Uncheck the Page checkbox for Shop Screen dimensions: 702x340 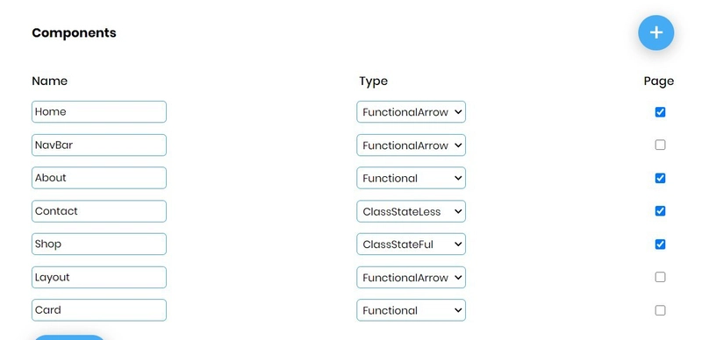coord(660,244)
